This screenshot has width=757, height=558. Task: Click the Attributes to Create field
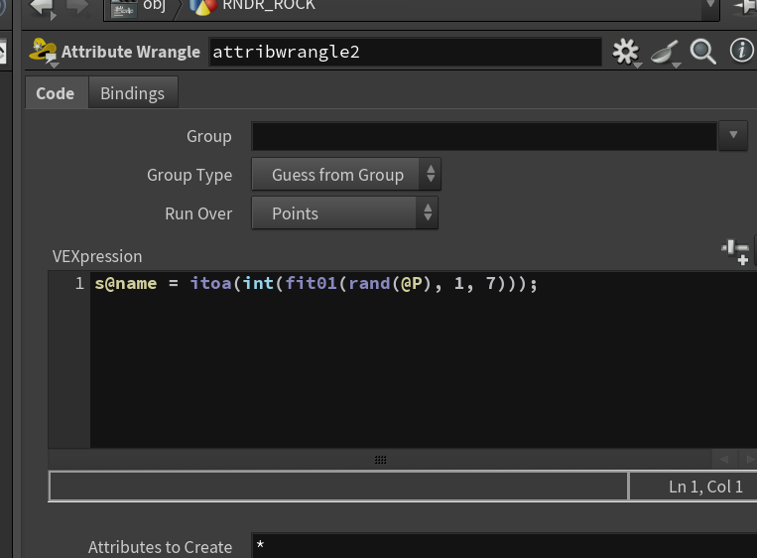click(x=504, y=546)
